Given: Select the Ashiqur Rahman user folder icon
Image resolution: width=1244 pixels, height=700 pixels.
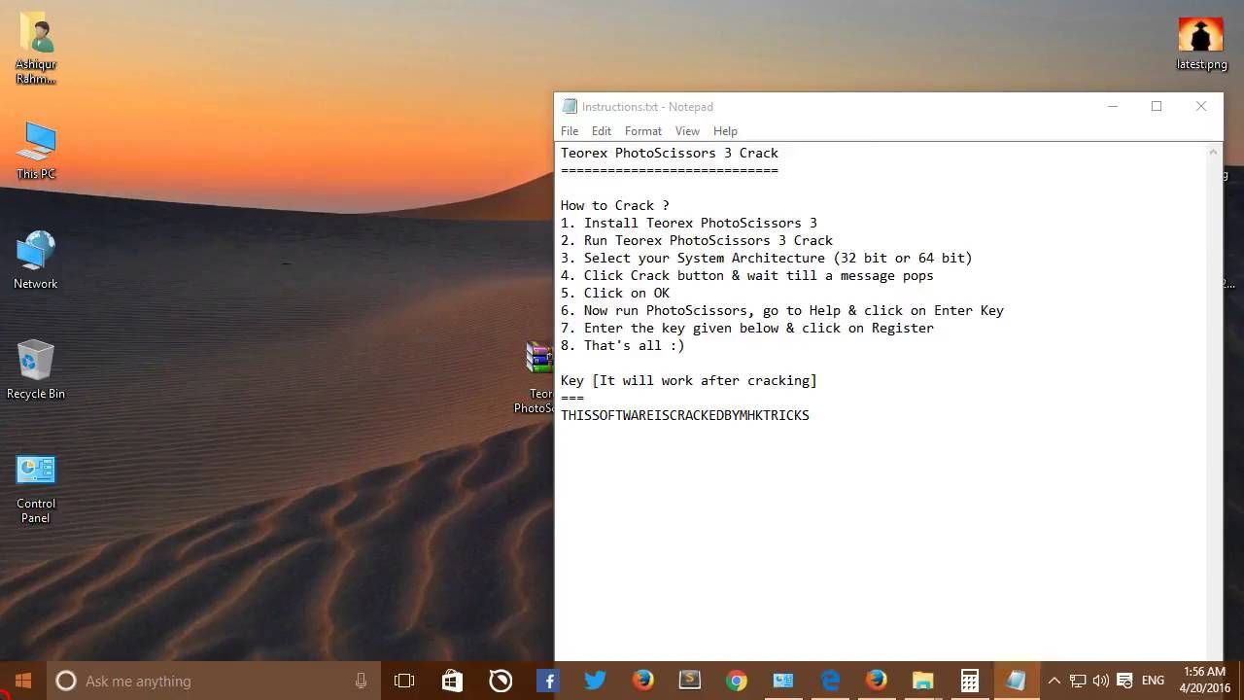Looking at the screenshot, I should (x=36, y=49).
